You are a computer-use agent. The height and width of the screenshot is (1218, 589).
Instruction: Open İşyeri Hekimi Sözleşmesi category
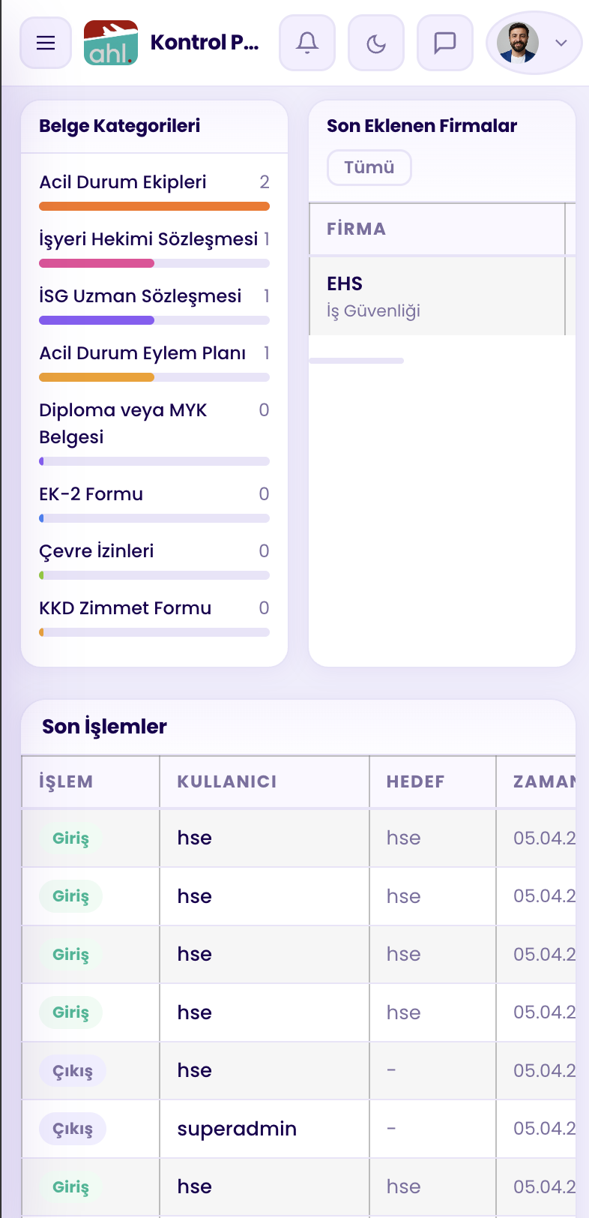tap(148, 239)
